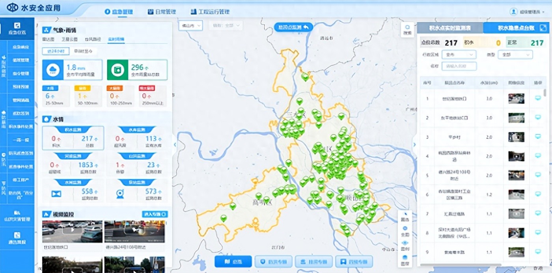Screen dimensions: 552x273
Task: Toggle the 图例 eye icon on map
Action: coord(405,245)
